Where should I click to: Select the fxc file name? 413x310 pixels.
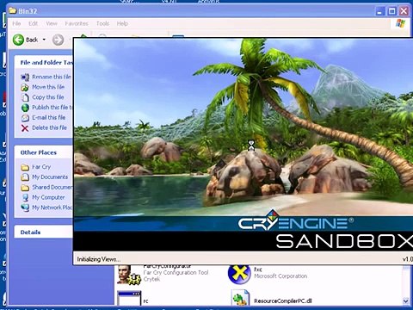(x=258, y=270)
